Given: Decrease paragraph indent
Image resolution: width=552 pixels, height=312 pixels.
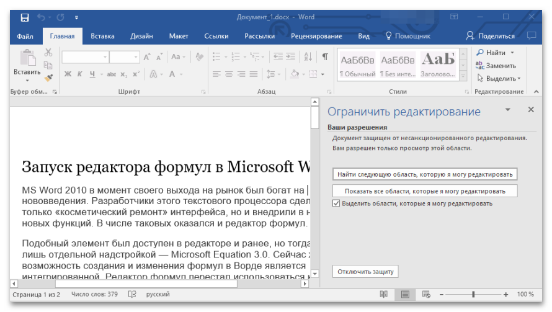Looking at the screenshot, I should (278, 56).
